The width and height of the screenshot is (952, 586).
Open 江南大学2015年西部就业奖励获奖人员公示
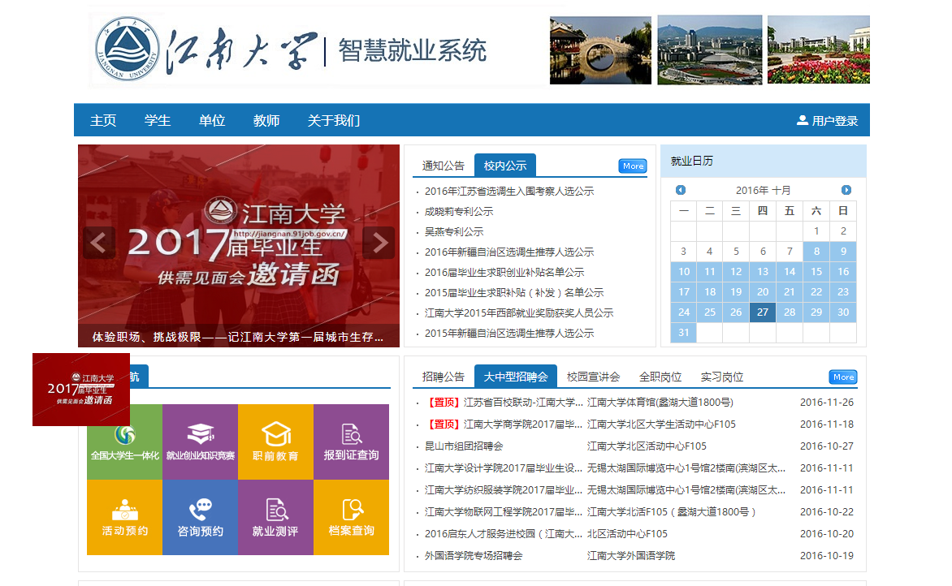pyautogui.click(x=519, y=313)
